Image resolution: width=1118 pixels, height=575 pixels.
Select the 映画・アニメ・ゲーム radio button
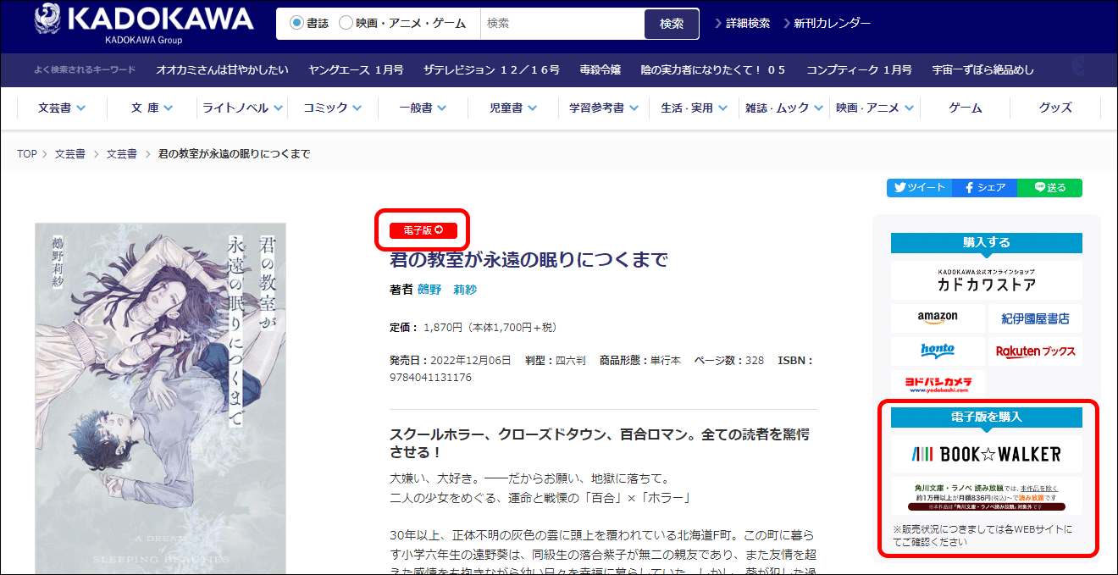[346, 23]
